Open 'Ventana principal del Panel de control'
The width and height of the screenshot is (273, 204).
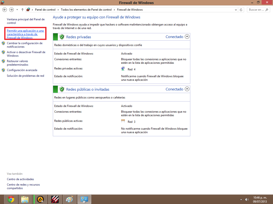[x=26, y=21]
